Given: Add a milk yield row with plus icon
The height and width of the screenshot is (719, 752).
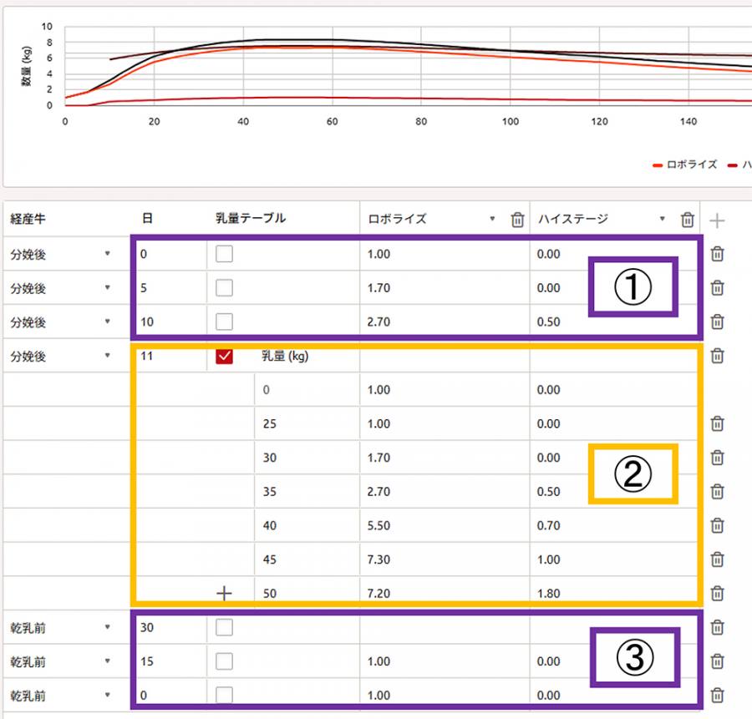Looking at the screenshot, I should 224,593.
